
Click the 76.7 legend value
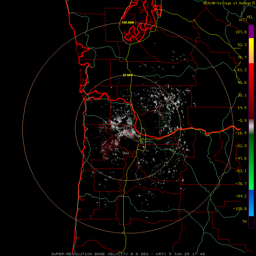click(x=242, y=57)
